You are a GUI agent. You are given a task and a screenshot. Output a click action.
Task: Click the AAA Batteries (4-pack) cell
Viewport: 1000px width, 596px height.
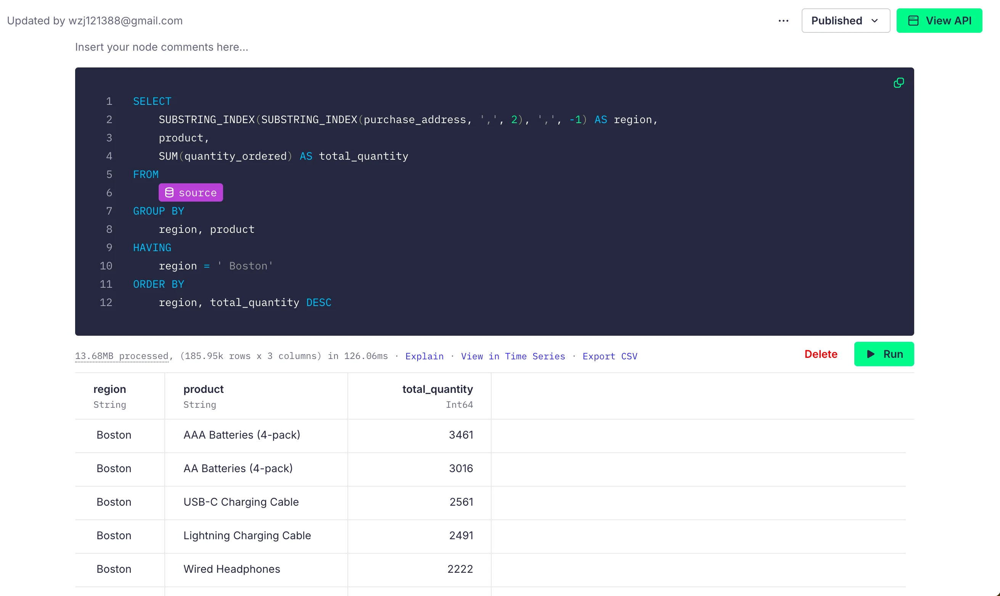click(x=241, y=435)
